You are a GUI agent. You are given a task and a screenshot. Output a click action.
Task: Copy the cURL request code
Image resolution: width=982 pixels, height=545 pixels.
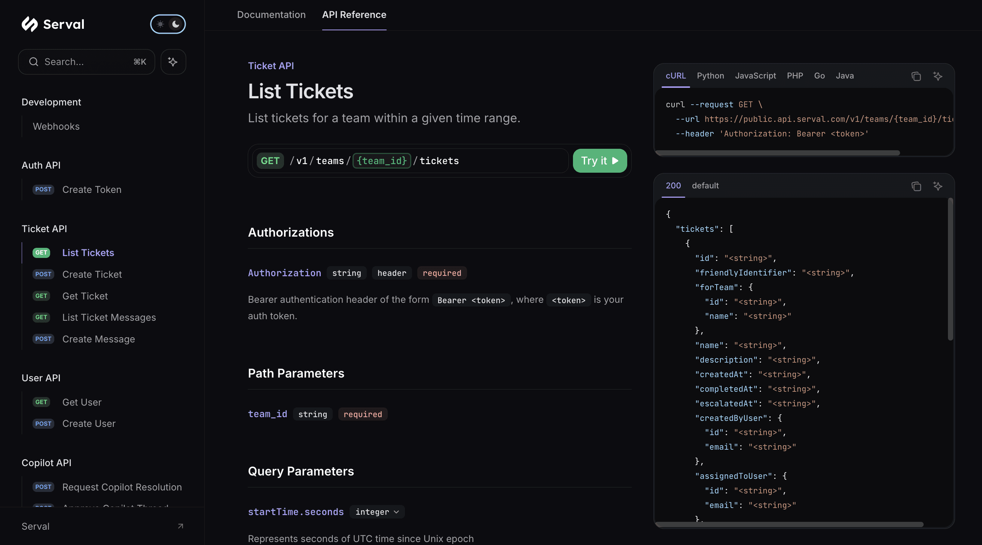pos(916,76)
